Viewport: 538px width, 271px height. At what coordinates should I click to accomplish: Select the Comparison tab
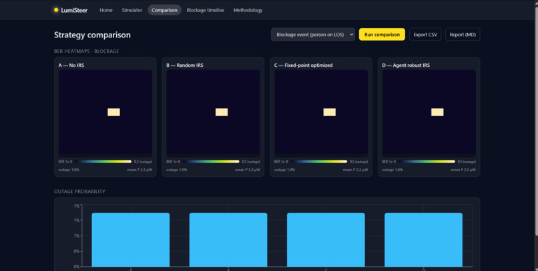point(164,10)
